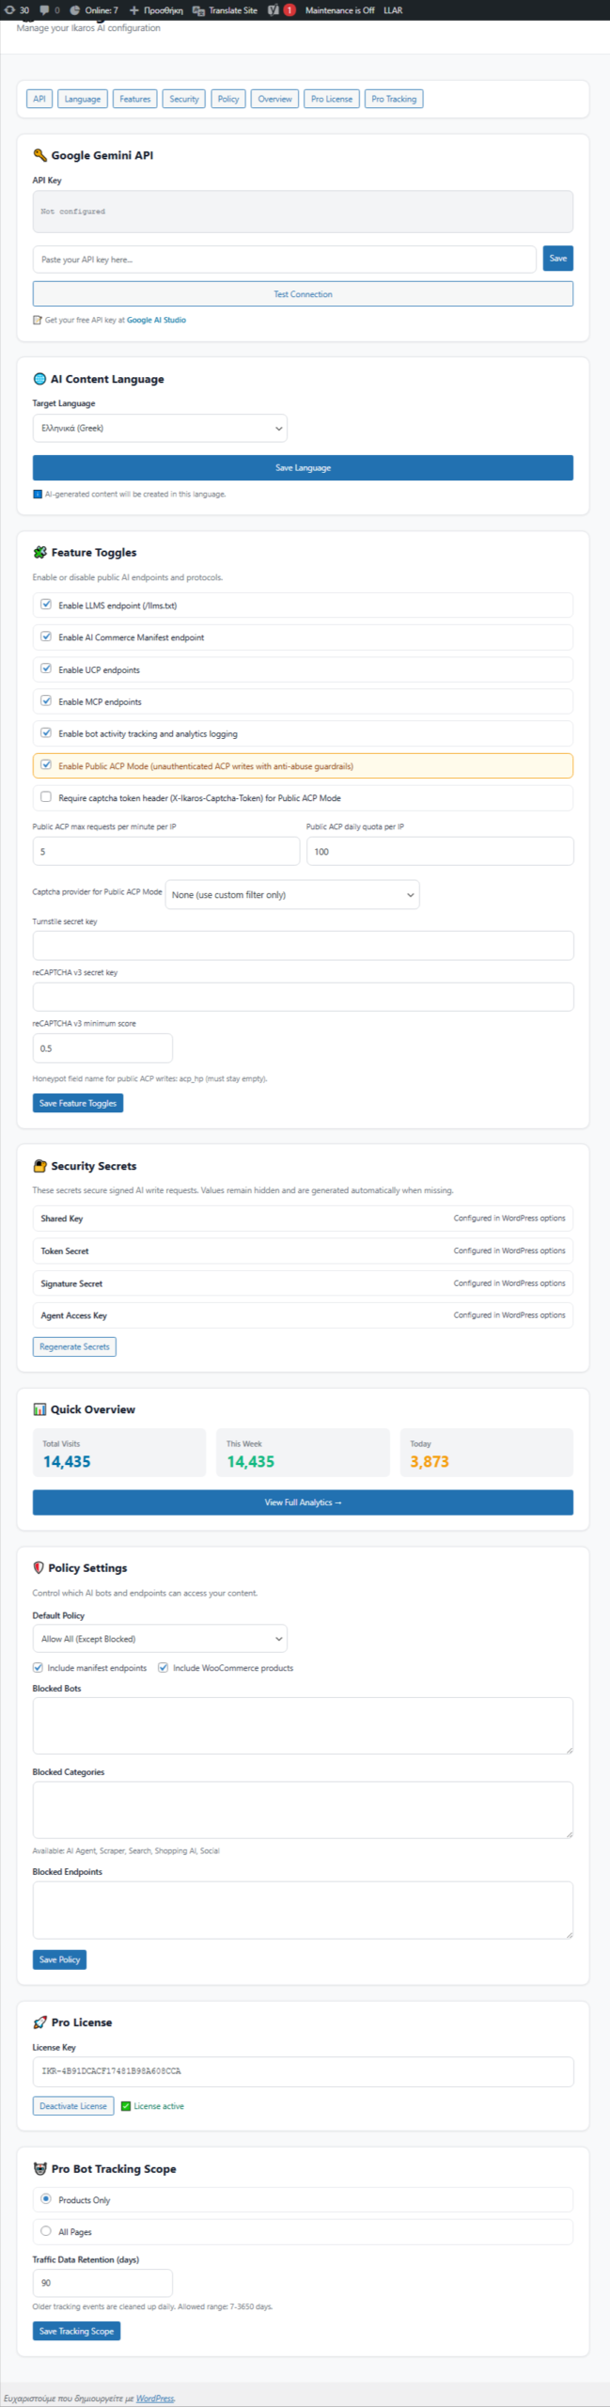This screenshot has height=2407, width=610.
Task: Switch to the Pro Tracking tab
Action: [x=393, y=99]
